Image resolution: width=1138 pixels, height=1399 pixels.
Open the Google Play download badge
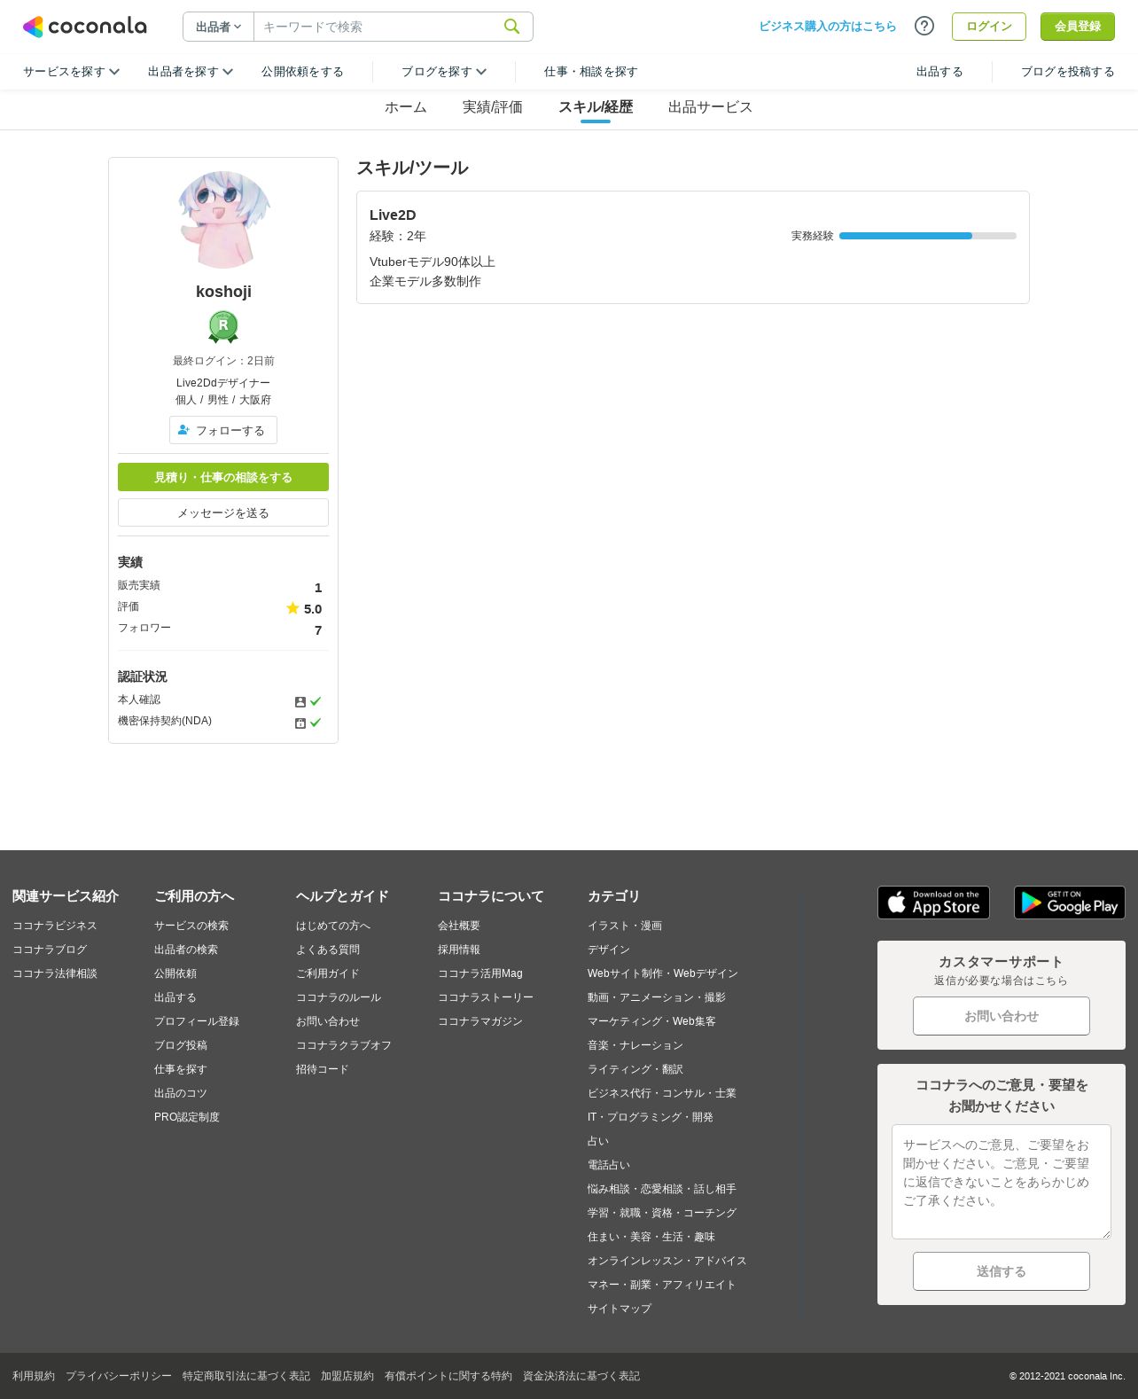pyautogui.click(x=1070, y=903)
